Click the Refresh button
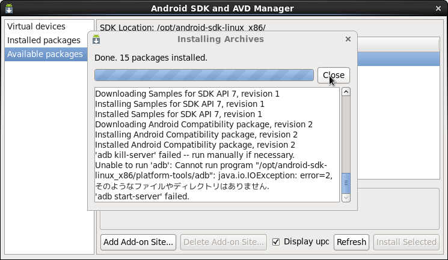Viewport: 448px width, 260px height. coord(351,242)
